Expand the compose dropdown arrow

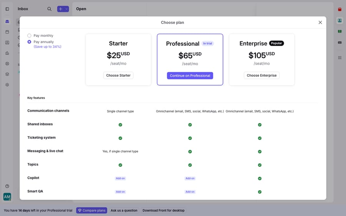67,9
